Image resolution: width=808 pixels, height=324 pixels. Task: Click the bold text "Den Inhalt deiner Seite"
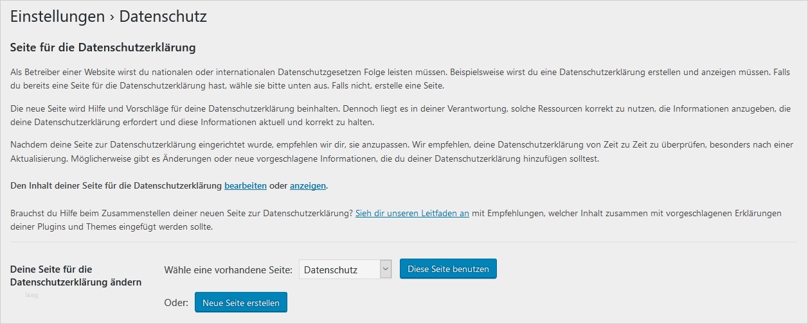pyautogui.click(x=116, y=186)
